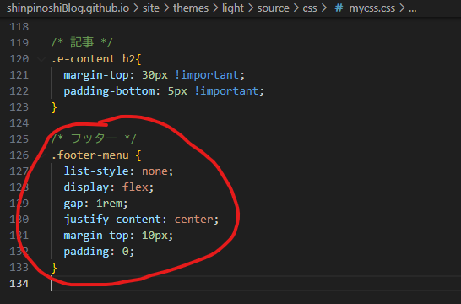Open the mycss.css breadcrumb item
Image resolution: width=461 pixels, height=304 pixels.
372,8
